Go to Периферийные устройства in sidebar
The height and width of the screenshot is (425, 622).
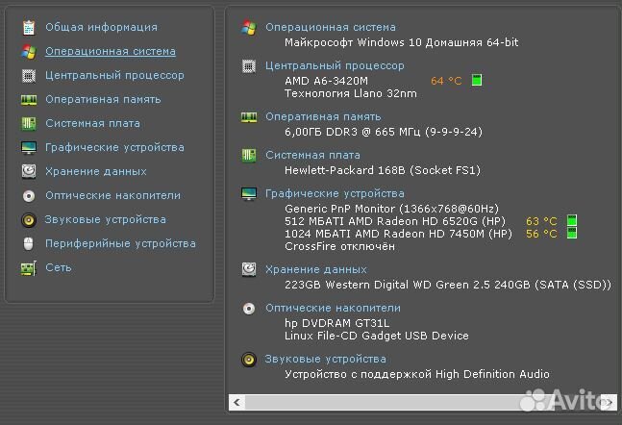[120, 243]
